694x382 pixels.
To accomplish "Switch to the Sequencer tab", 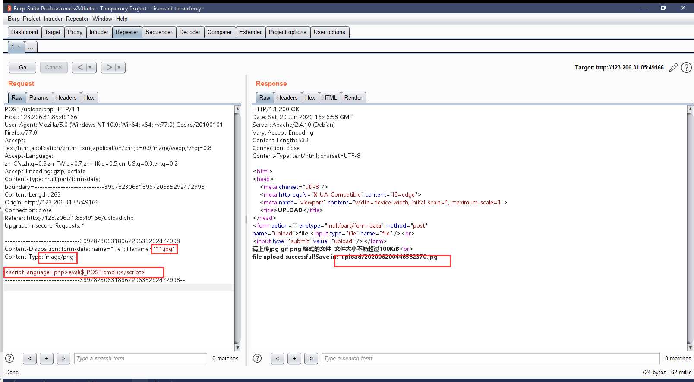I will coord(159,32).
